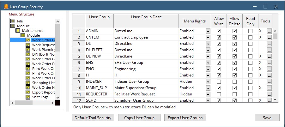Open tools ellipsis button for ADMIN row
Viewport: 285px width, 127px height.
(269, 31)
